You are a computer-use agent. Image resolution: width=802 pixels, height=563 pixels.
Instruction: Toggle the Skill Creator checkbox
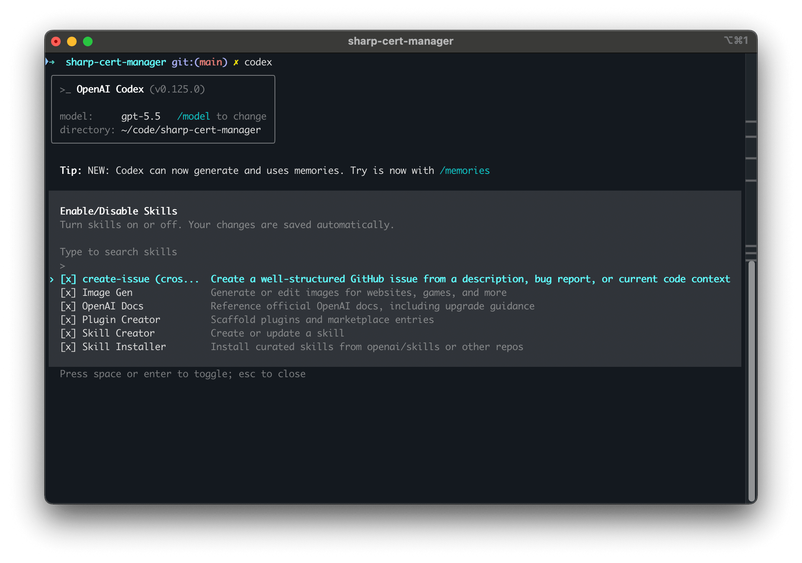(68, 333)
